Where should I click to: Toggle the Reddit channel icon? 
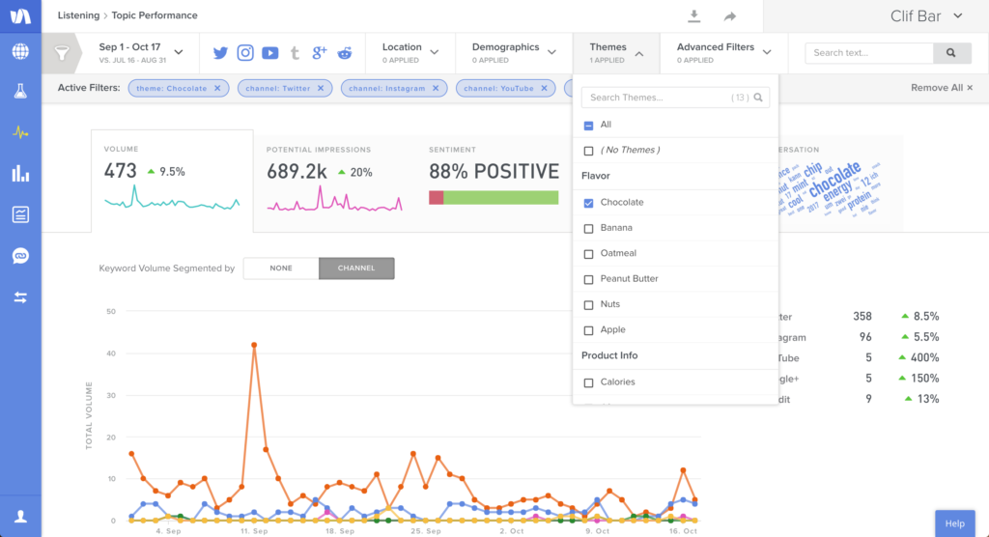pyautogui.click(x=345, y=53)
